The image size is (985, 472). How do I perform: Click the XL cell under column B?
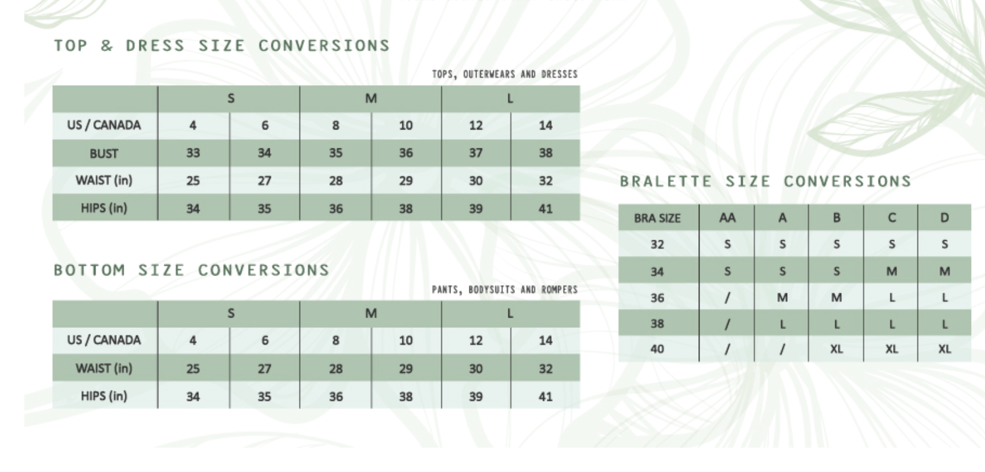tap(836, 349)
